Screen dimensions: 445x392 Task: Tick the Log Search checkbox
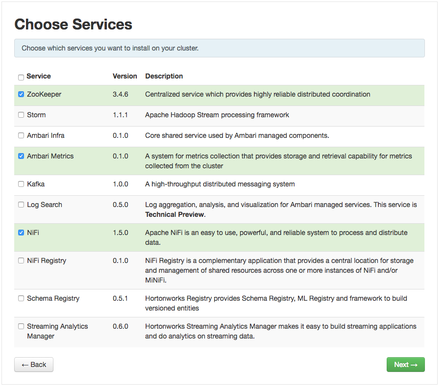coord(21,205)
